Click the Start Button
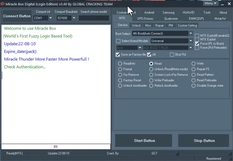Image resolution: width=233 pixels, height=161 pixels. (144, 141)
